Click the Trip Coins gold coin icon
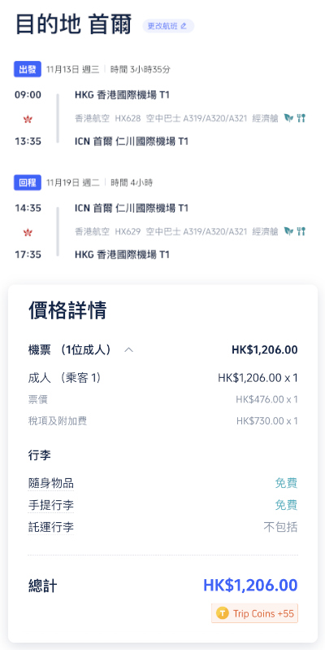The height and width of the screenshot is (650, 325). click(223, 613)
